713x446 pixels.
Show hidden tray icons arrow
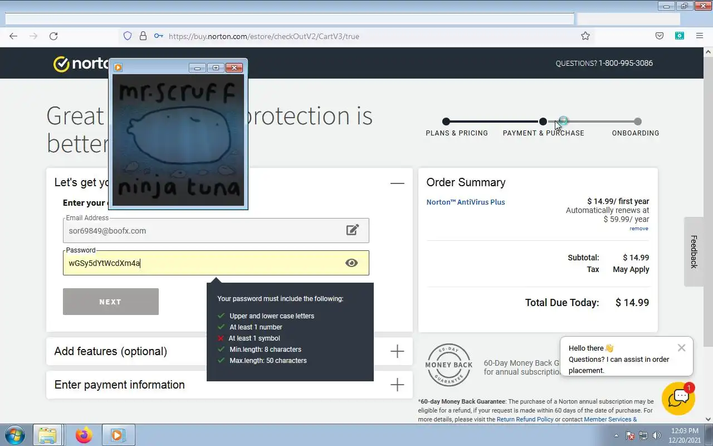(616, 435)
